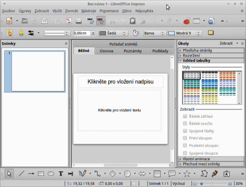Click the Paste clipboard icon

[132, 21]
